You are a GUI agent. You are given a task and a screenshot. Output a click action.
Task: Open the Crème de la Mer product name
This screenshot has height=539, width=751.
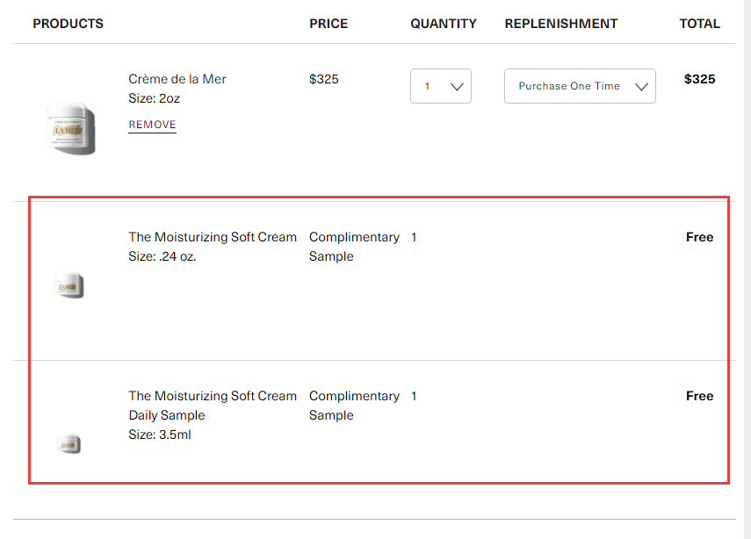[x=177, y=79]
